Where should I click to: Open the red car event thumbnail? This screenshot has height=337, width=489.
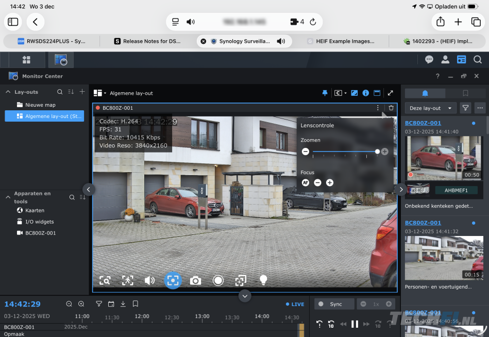pyautogui.click(x=444, y=158)
